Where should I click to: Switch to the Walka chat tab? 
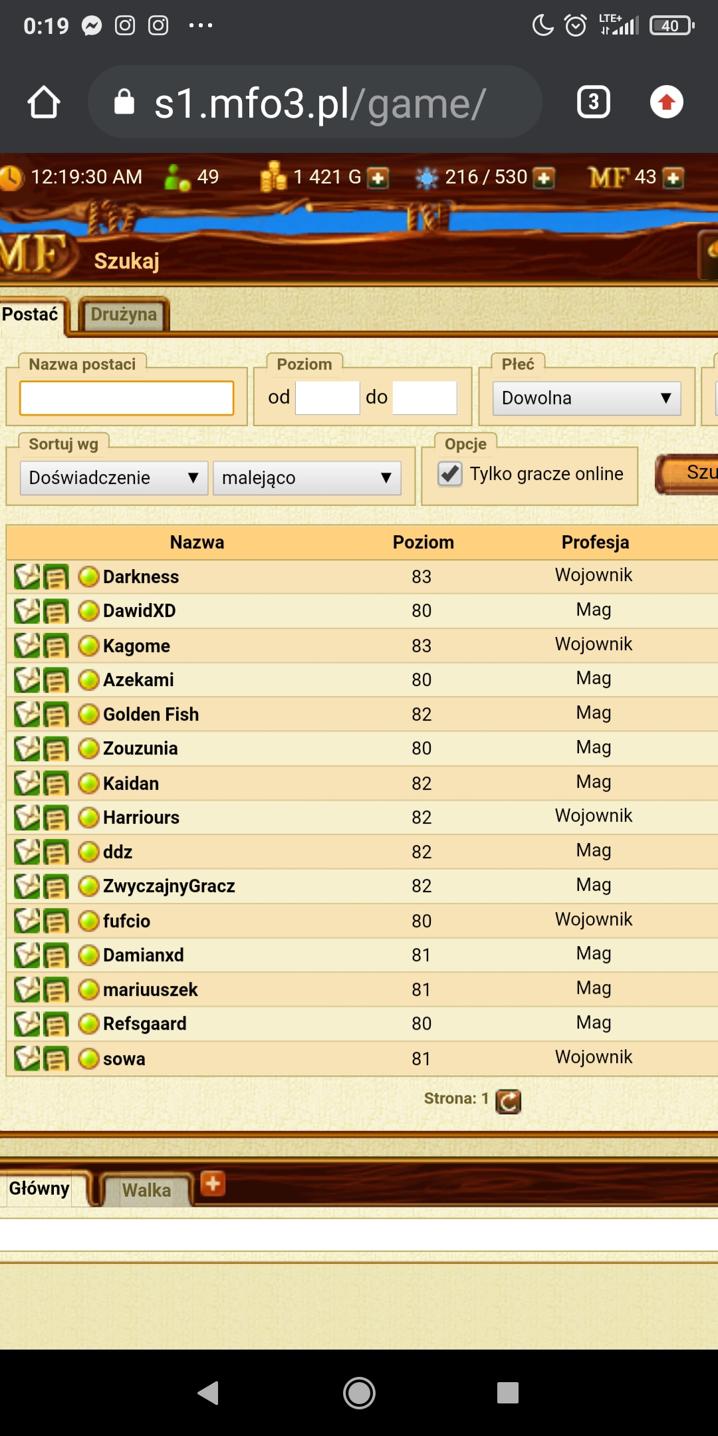[146, 1189]
